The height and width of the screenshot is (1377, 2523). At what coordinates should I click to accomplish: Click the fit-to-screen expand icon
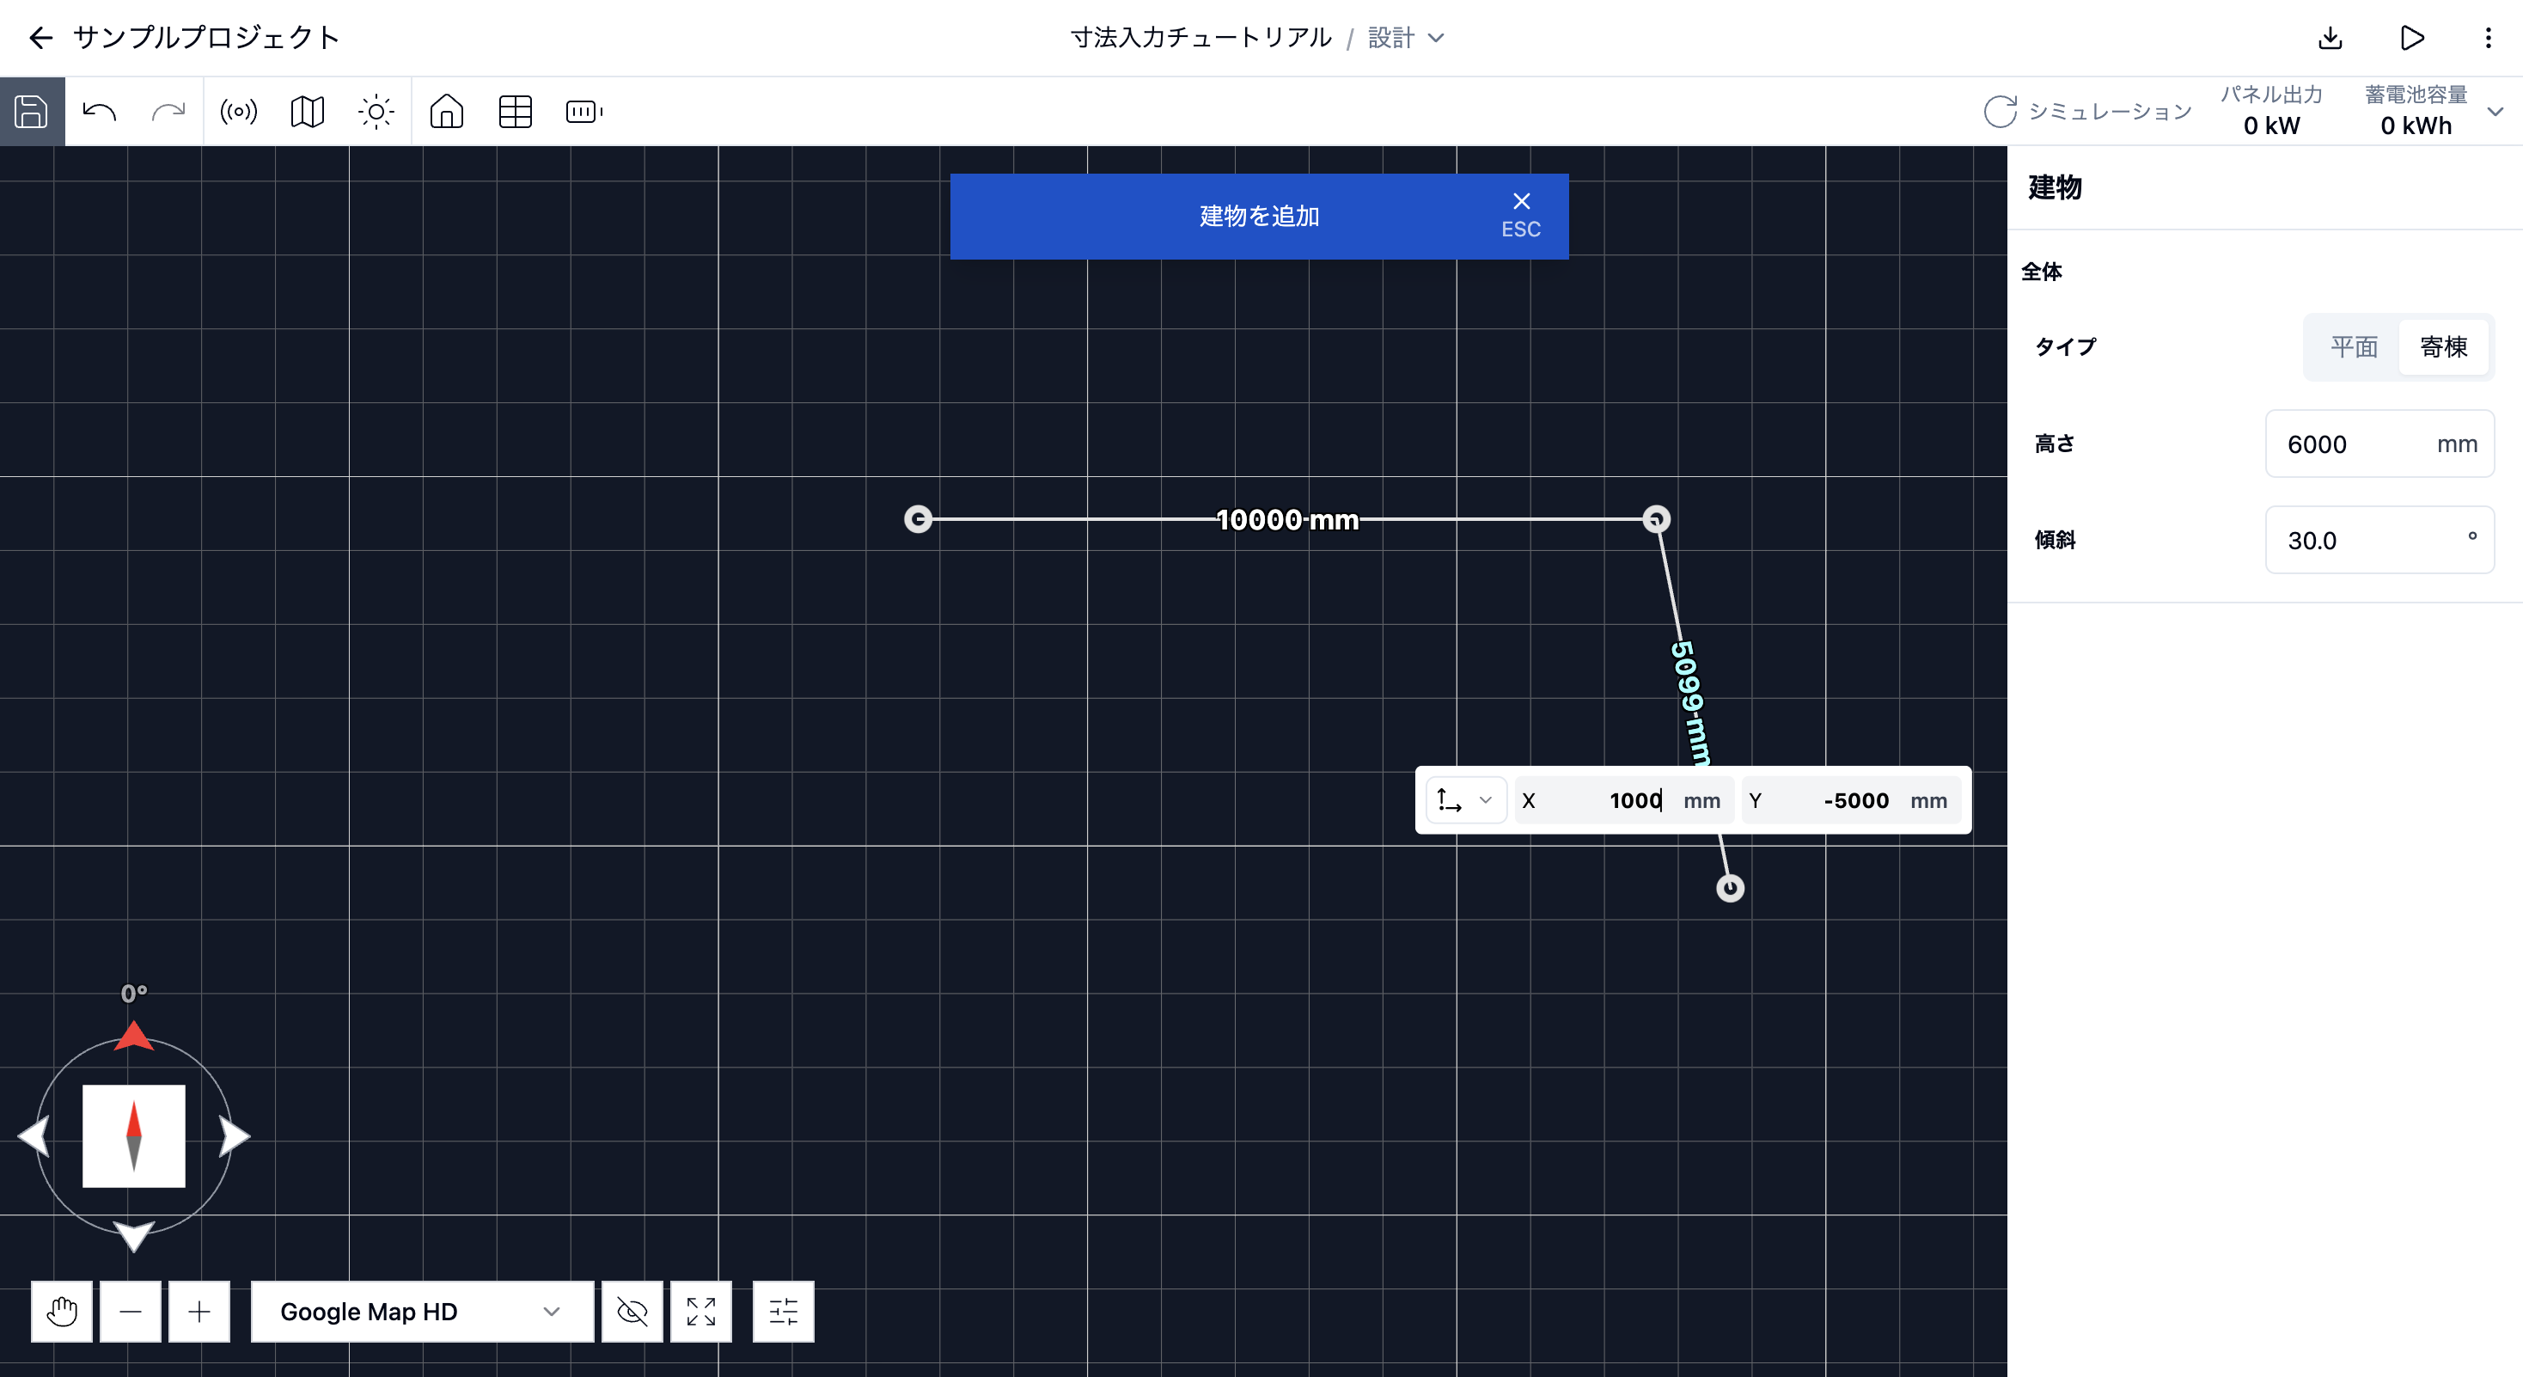(x=701, y=1312)
